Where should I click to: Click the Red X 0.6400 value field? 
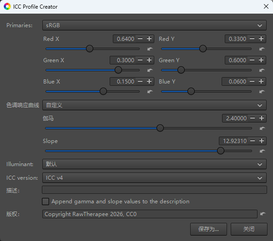point(125,39)
